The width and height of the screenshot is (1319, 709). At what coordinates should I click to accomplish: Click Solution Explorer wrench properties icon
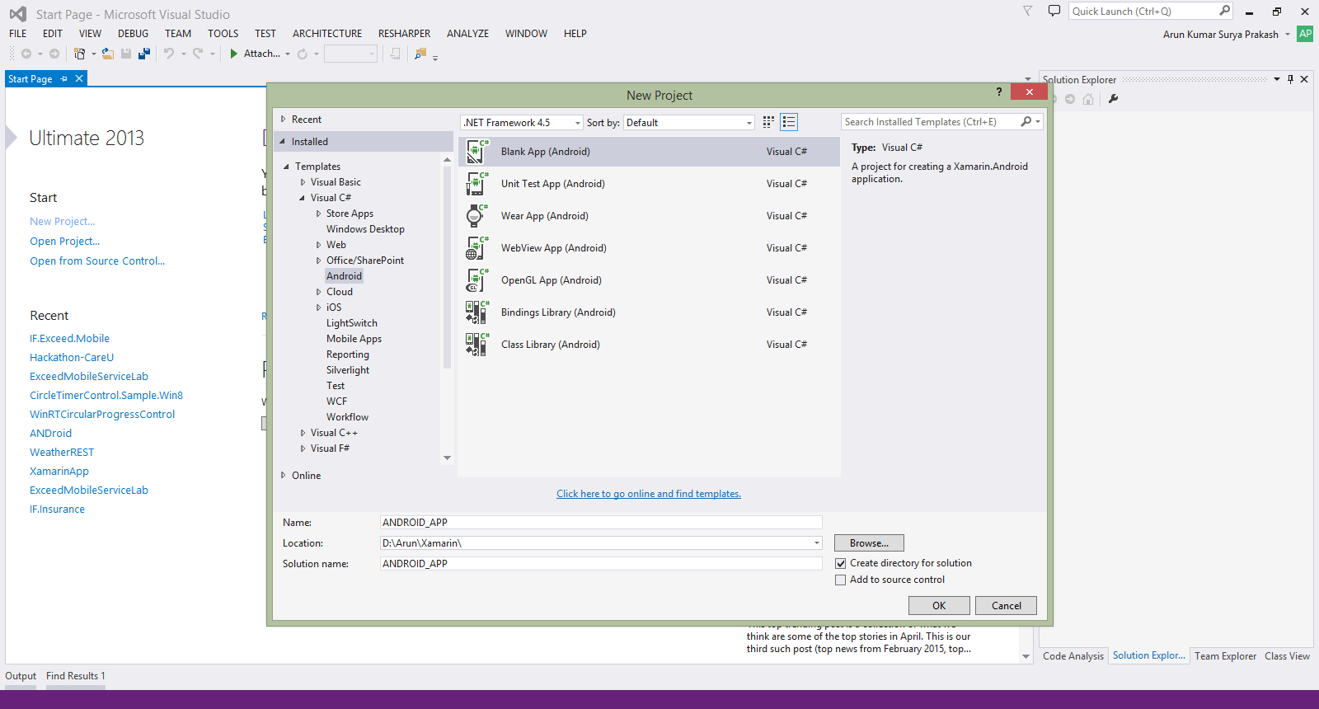coord(1113,99)
